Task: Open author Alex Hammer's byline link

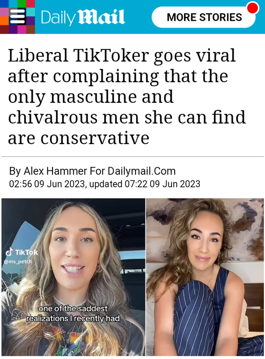Action: pyautogui.click(x=55, y=171)
